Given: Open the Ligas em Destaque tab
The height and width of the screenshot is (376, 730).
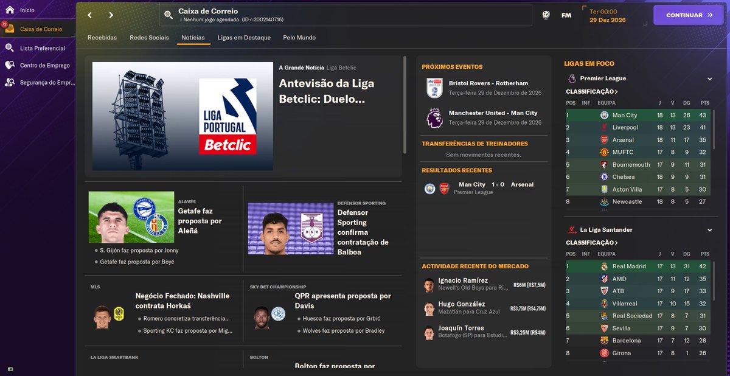Looking at the screenshot, I should tap(244, 38).
